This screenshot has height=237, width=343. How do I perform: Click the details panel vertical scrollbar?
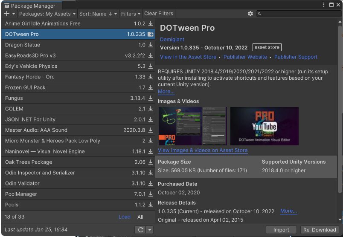click(340, 109)
